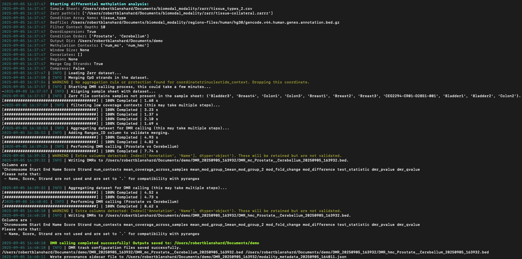Click the modality_metadata JSON sidecar path

click(x=236, y=257)
